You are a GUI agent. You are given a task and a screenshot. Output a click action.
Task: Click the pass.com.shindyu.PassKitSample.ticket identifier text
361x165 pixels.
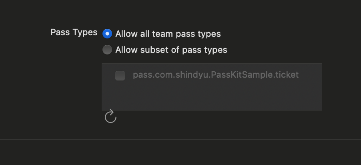pyautogui.click(x=215, y=75)
